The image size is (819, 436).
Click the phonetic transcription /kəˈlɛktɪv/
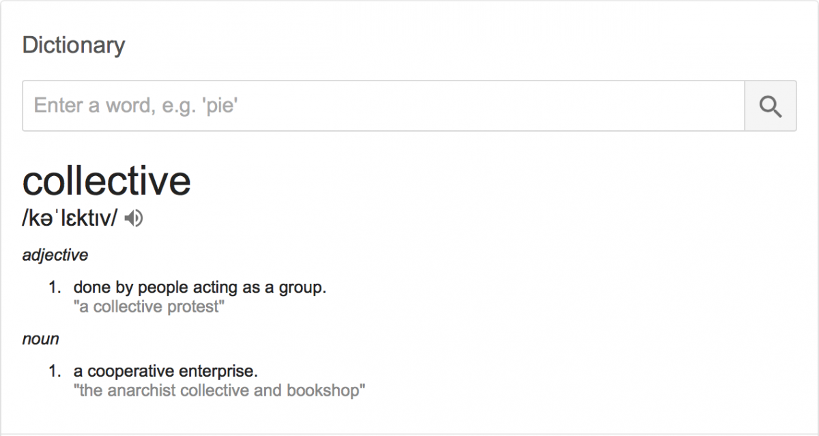[70, 218]
